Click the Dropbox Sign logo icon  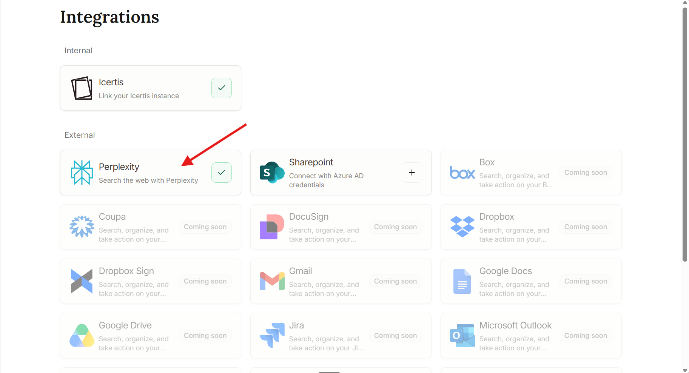(82, 281)
